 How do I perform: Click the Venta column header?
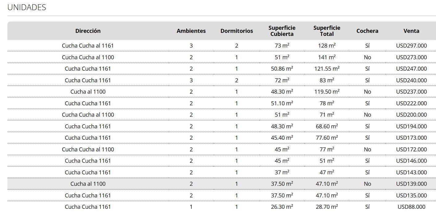point(411,31)
